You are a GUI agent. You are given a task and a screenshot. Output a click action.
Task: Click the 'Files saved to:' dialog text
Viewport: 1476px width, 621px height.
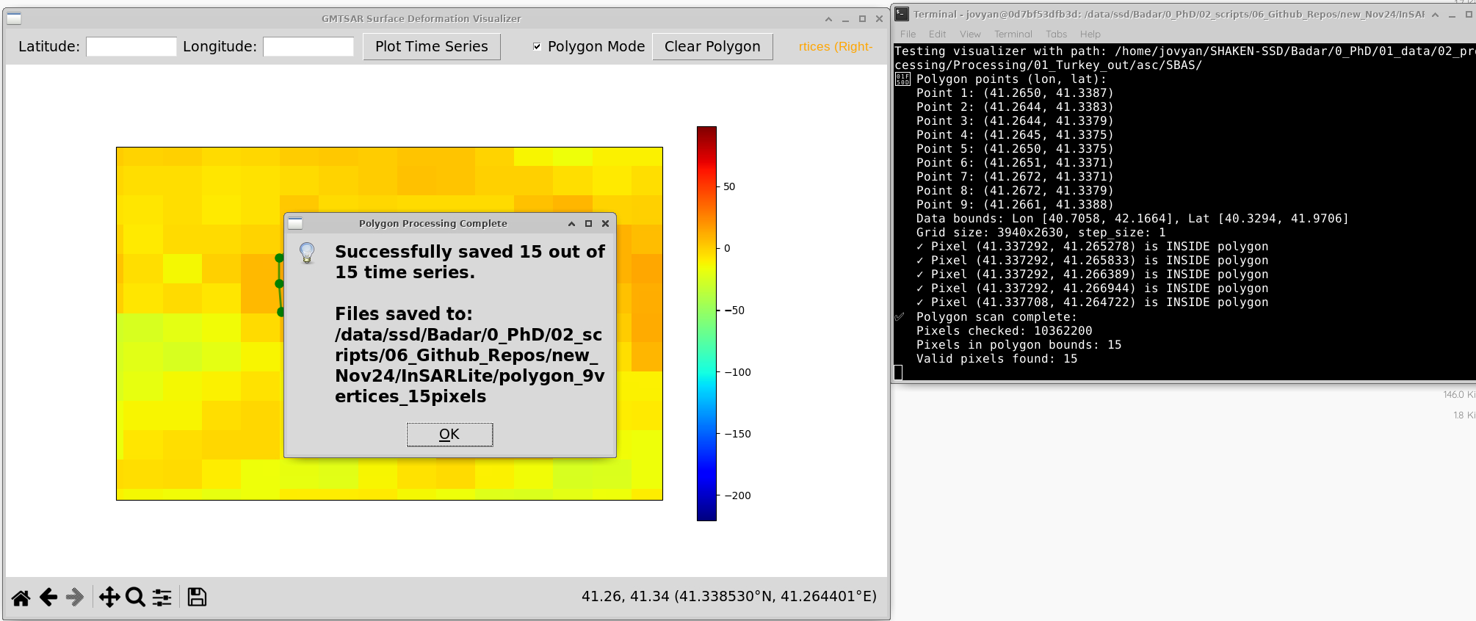coord(404,314)
